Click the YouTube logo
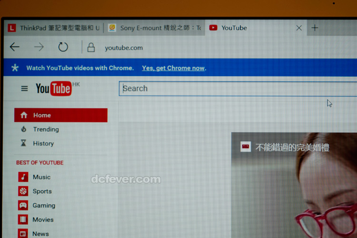The image size is (357, 238). [54, 89]
